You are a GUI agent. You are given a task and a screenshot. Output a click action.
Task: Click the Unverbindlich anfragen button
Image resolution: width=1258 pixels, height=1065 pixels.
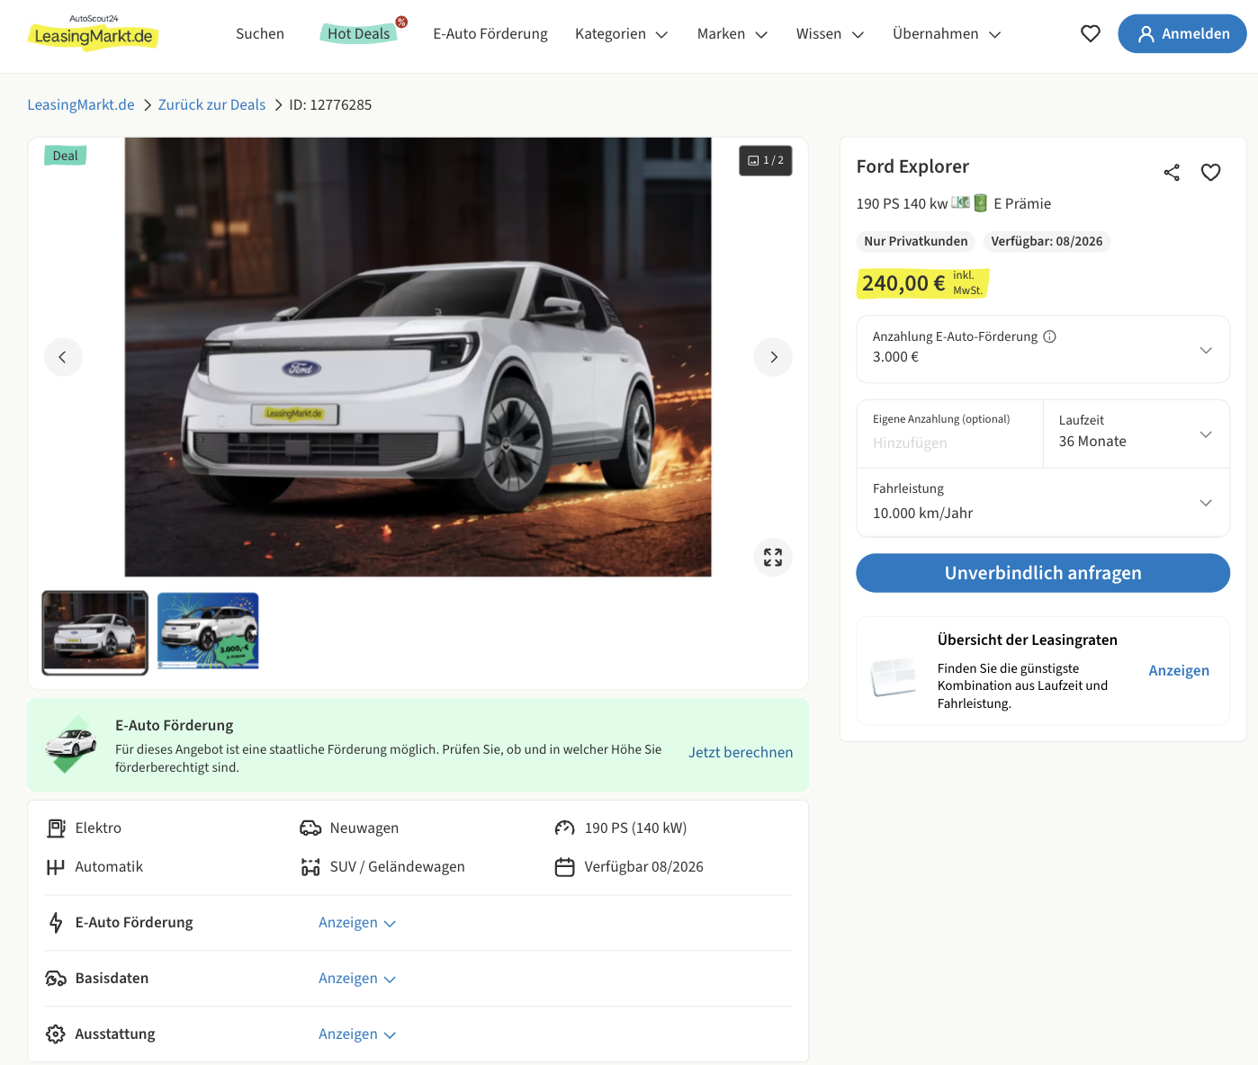coord(1042,573)
